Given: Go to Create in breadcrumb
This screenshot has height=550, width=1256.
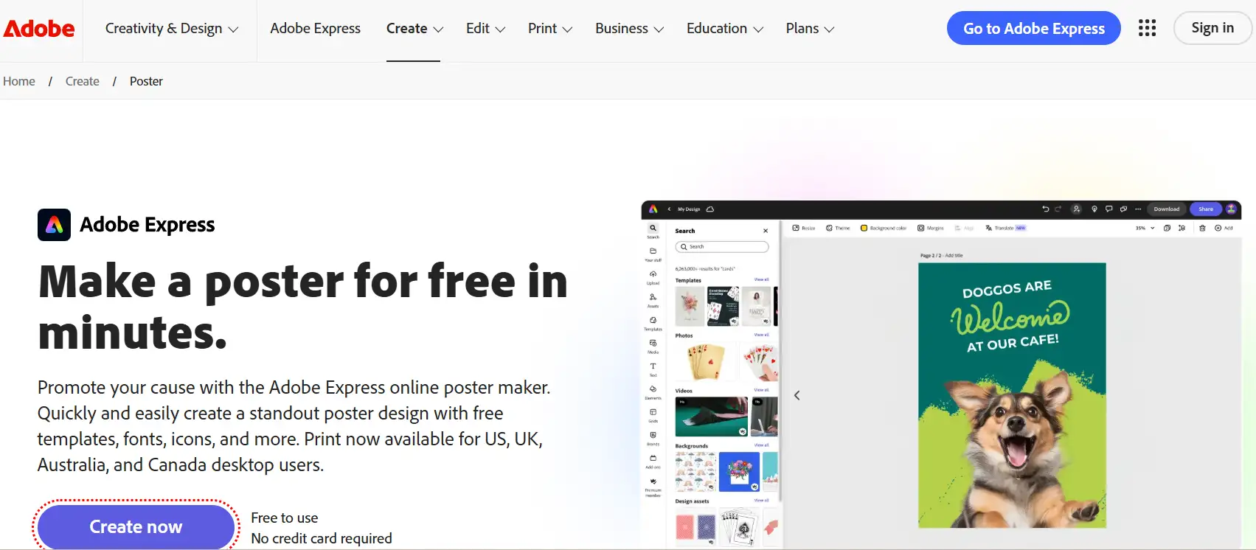Looking at the screenshot, I should (x=83, y=81).
